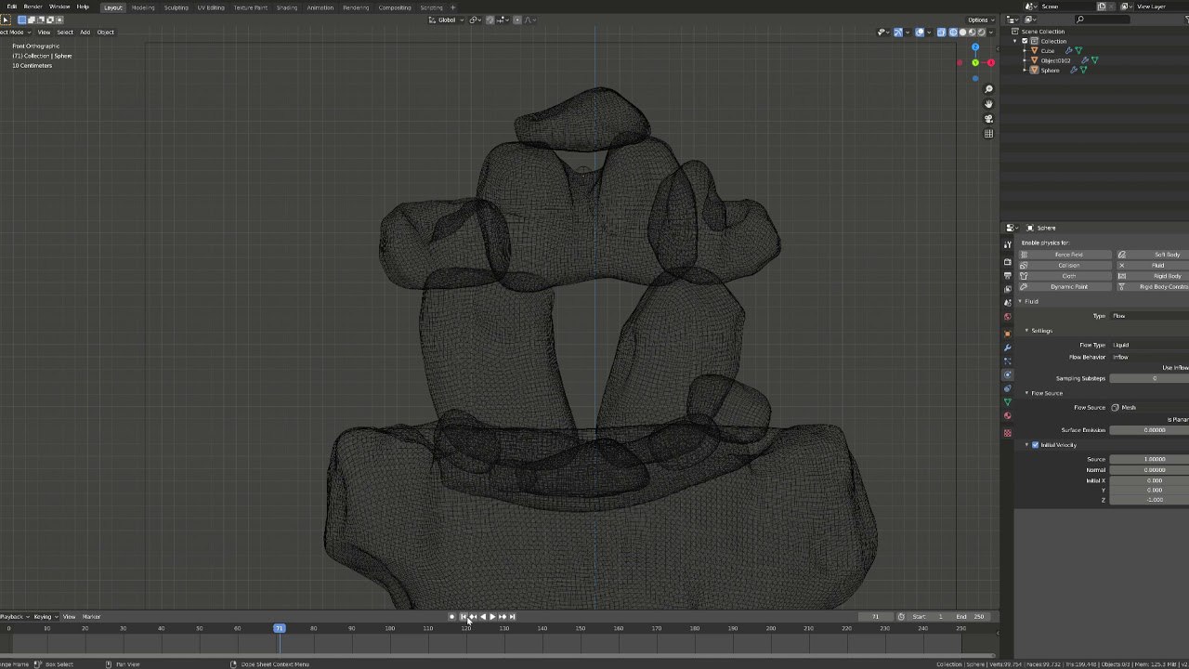Click Surface Emission value slider
Screen dimensions: 1189x669
pos(1149,430)
